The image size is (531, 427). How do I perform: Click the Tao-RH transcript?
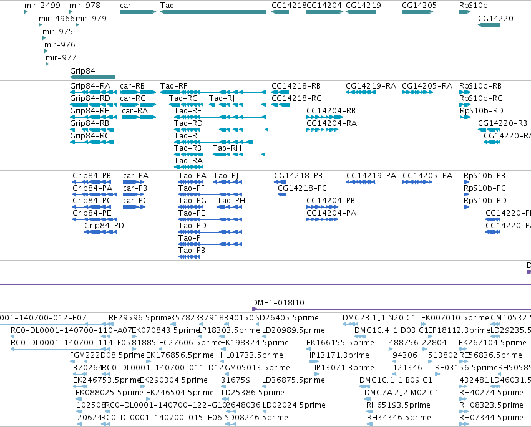[x=239, y=155]
